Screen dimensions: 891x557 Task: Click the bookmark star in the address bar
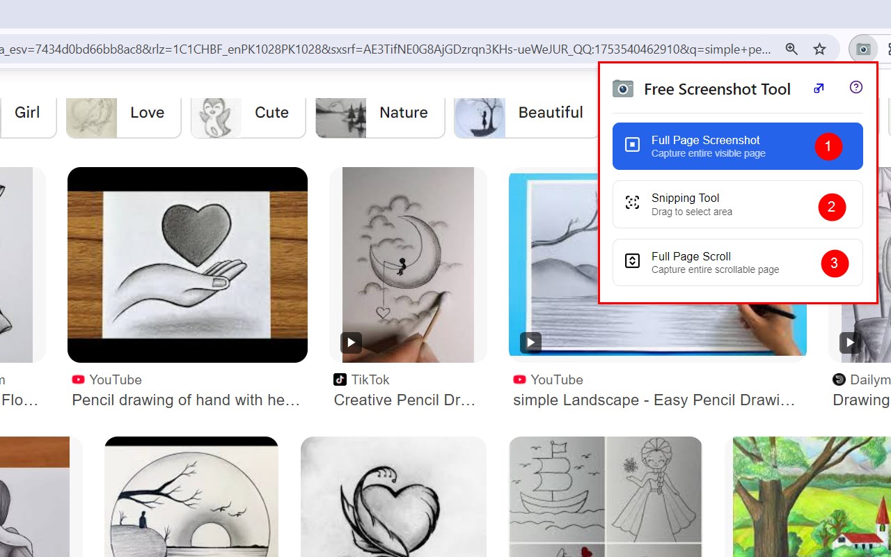[x=820, y=49]
